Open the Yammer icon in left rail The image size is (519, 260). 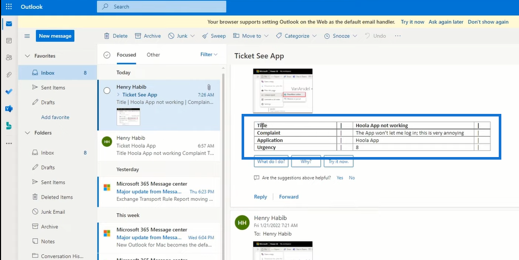(9, 109)
